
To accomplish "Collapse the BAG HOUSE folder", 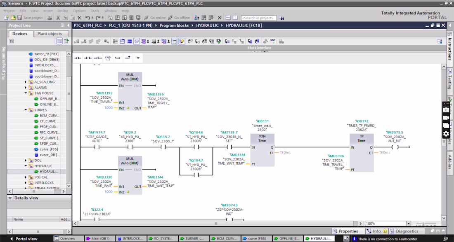I will pos(26,93).
